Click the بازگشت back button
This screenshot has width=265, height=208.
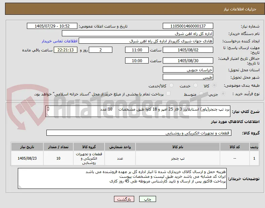click(124, 199)
